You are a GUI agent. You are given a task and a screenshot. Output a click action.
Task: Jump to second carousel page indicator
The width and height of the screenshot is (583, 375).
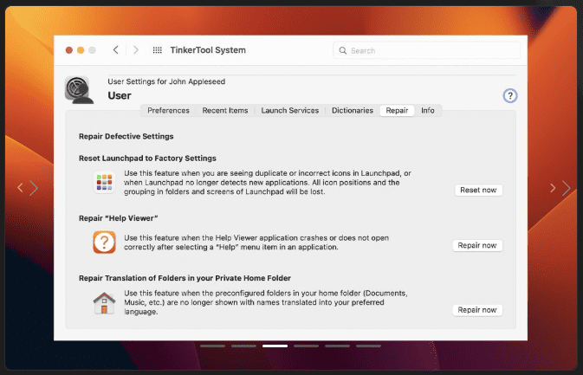pyautogui.click(x=244, y=346)
